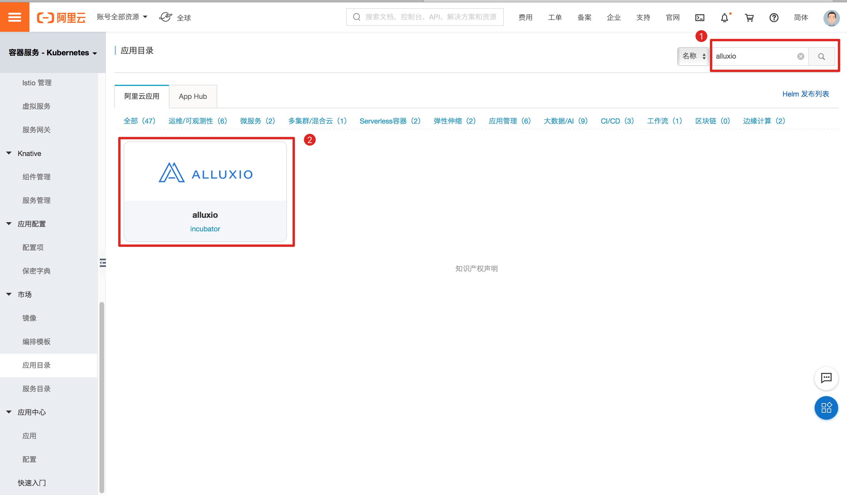This screenshot has width=847, height=495.
Task: Open the blue apps grid floating button
Action: [826, 408]
